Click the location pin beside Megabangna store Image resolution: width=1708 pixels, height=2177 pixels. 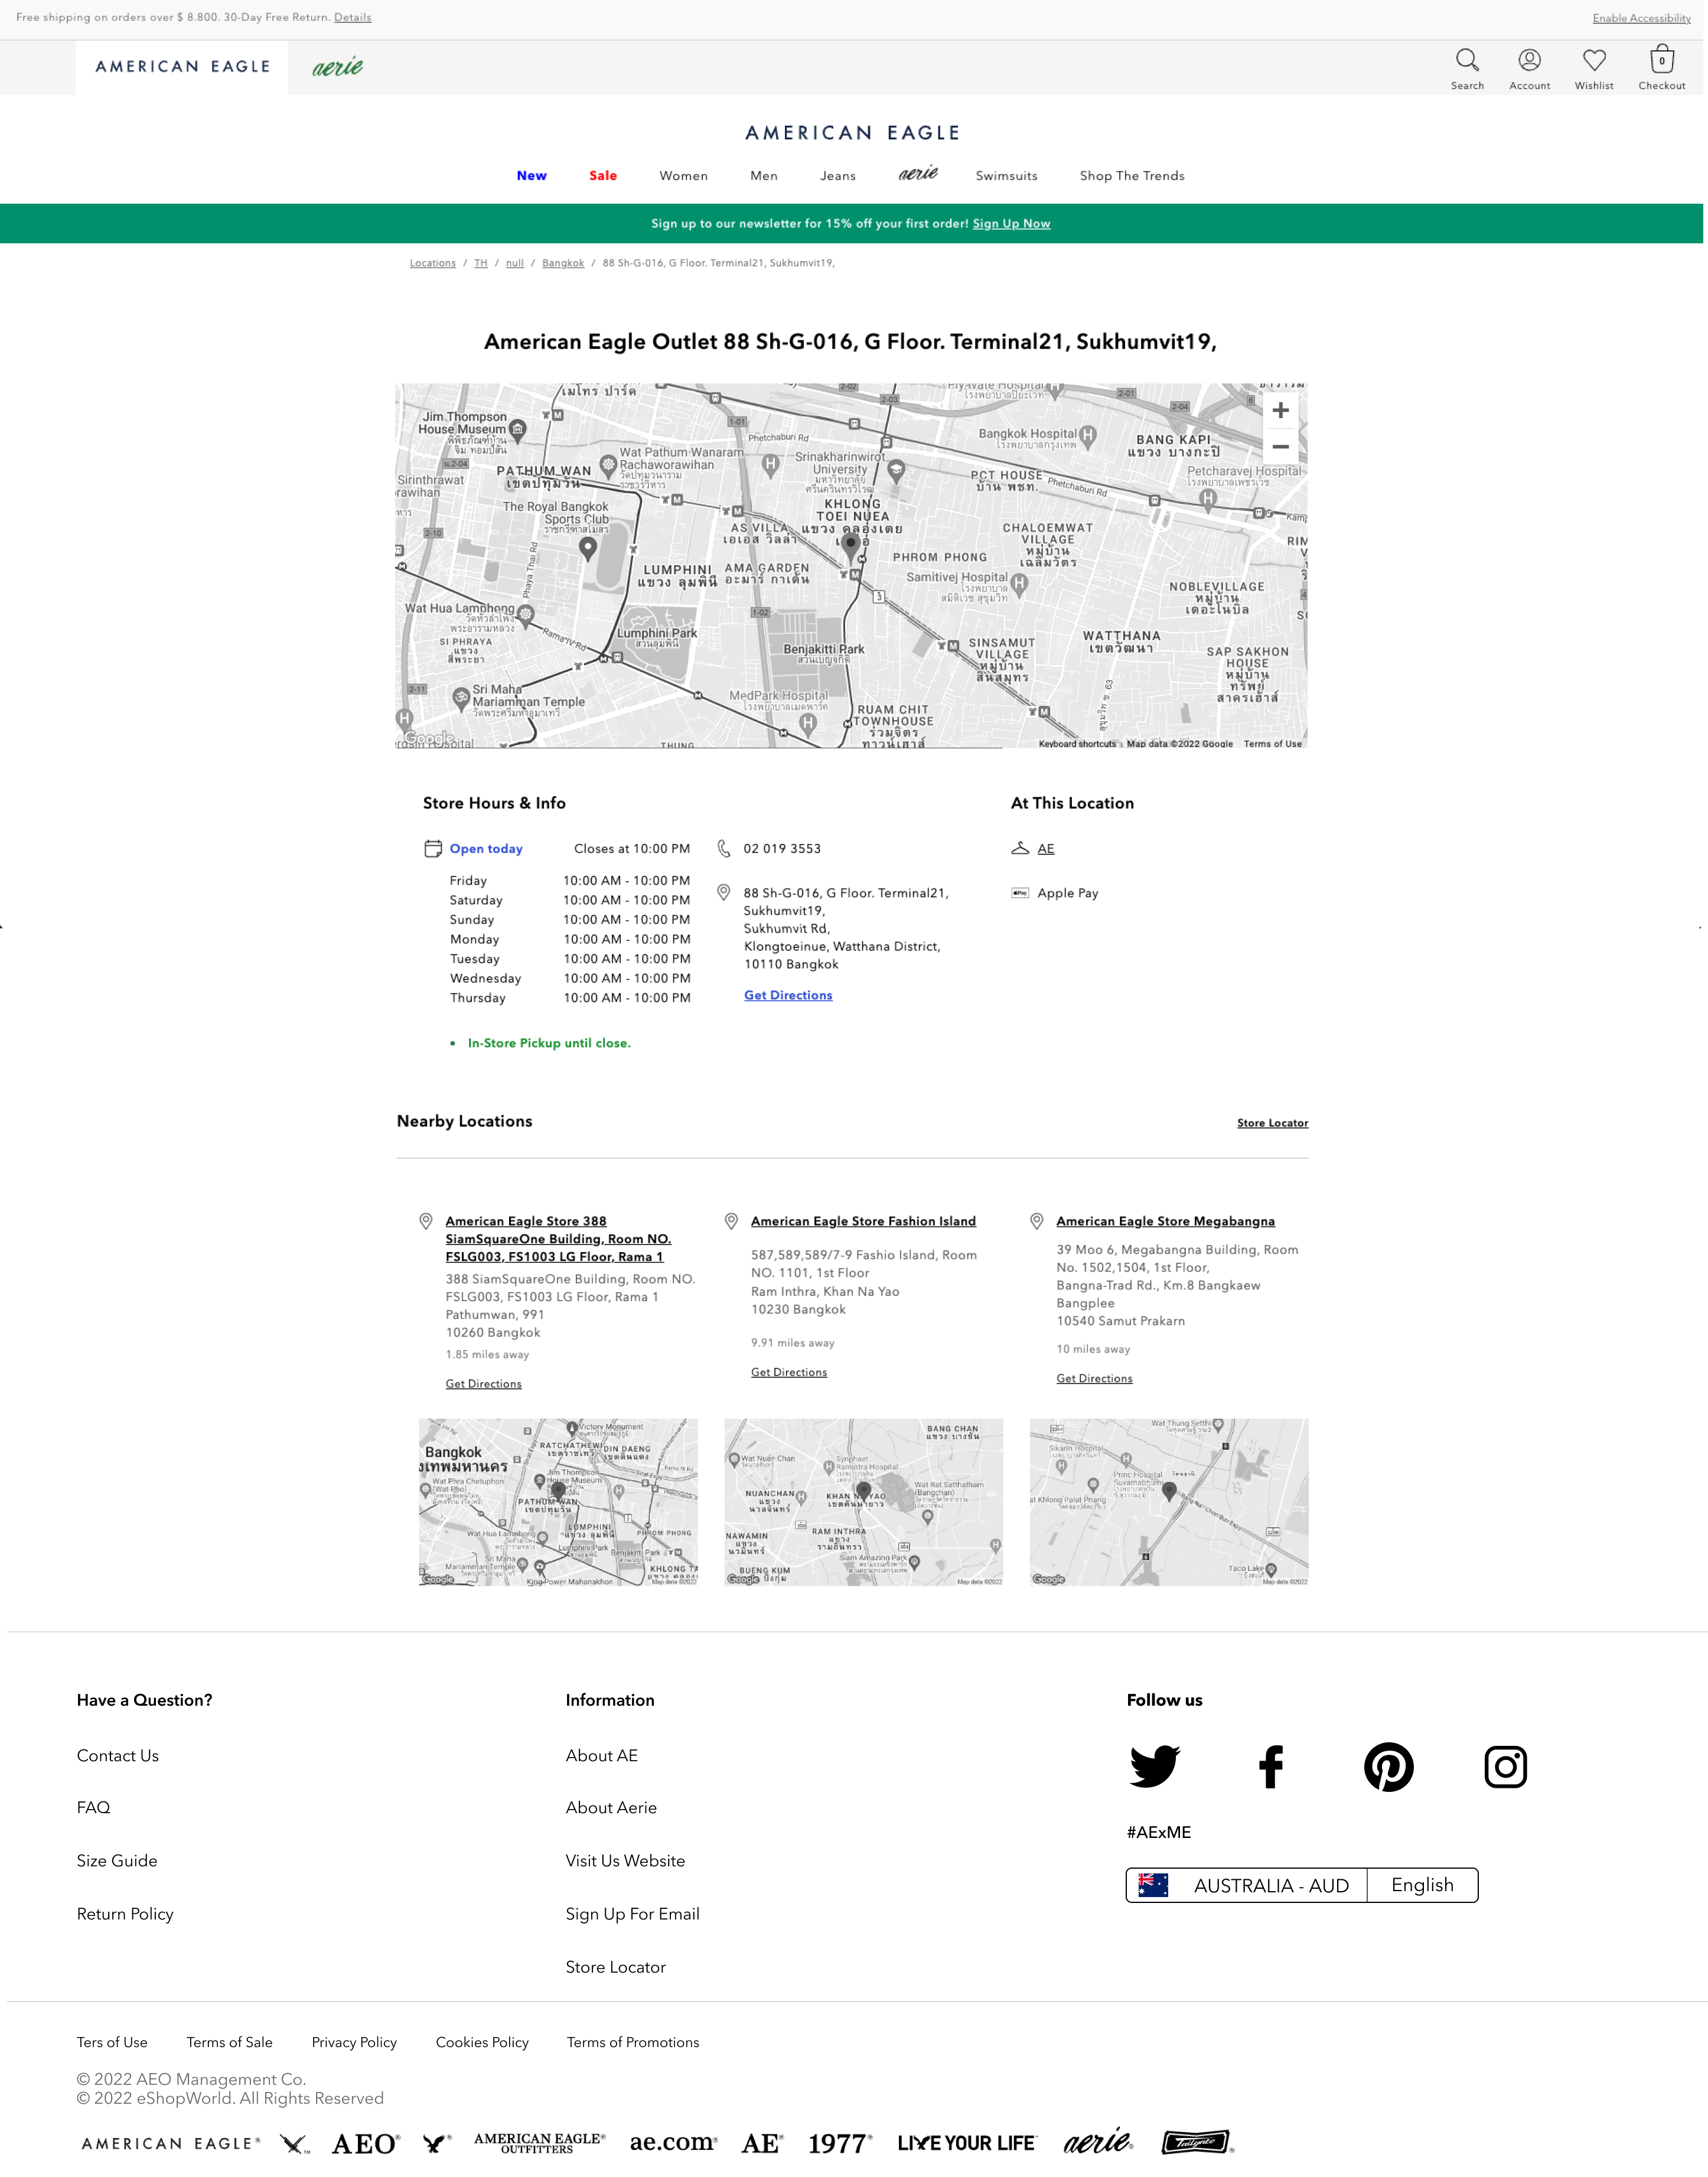point(1037,1221)
